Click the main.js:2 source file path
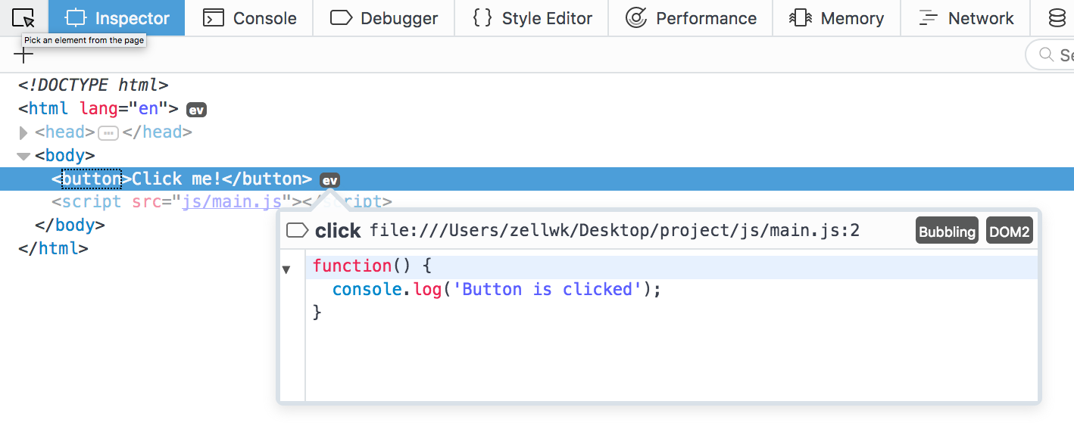This screenshot has width=1074, height=423. (614, 231)
